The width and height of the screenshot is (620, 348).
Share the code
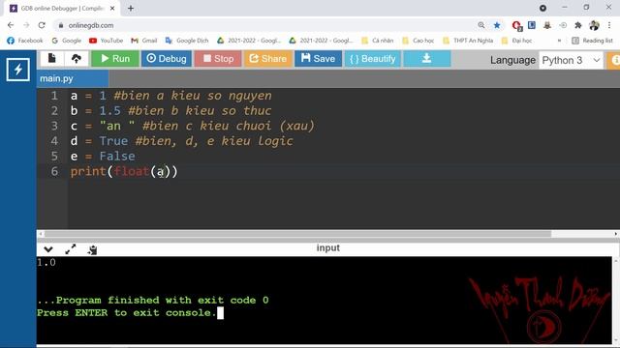coord(268,59)
